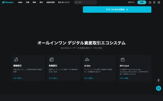Image resolution: width=163 pixels, height=101 pixels.
Task: Click the 先物取引 futures icon
Action: click(x=52, y=60)
